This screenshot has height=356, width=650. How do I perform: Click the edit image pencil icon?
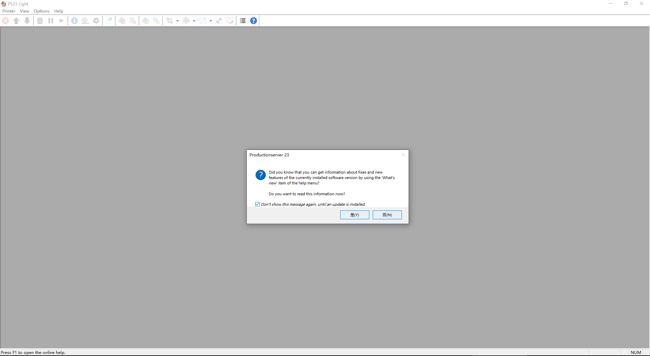(x=230, y=21)
